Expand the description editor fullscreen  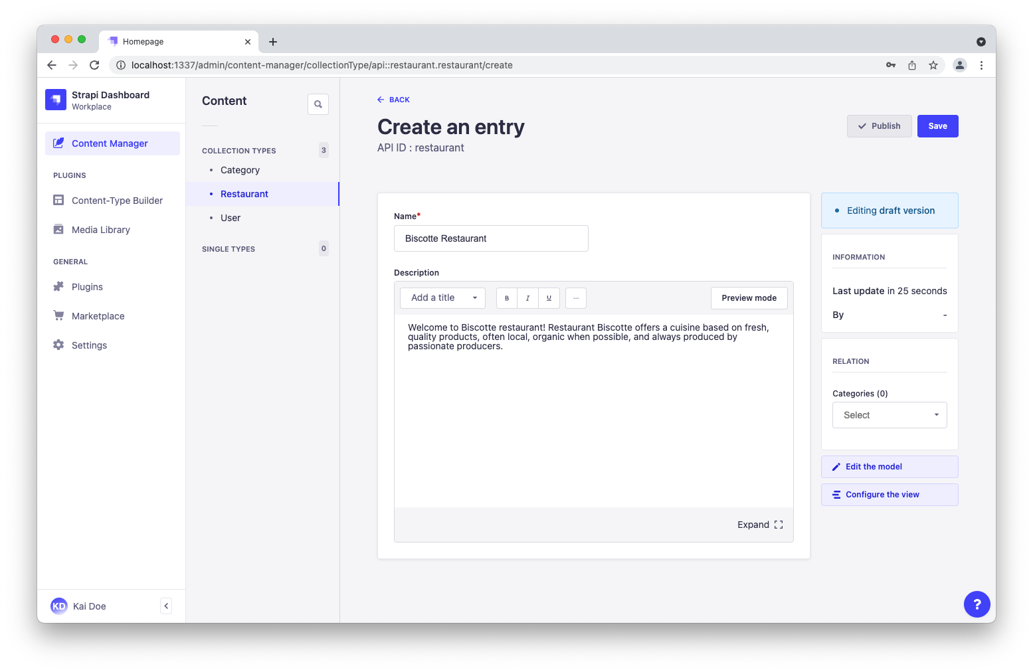760,524
